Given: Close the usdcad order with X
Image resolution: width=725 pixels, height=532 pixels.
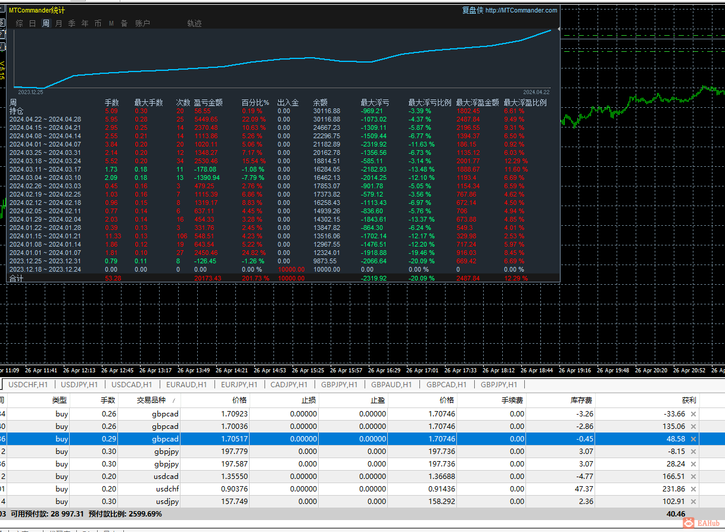Looking at the screenshot, I should coord(693,477).
